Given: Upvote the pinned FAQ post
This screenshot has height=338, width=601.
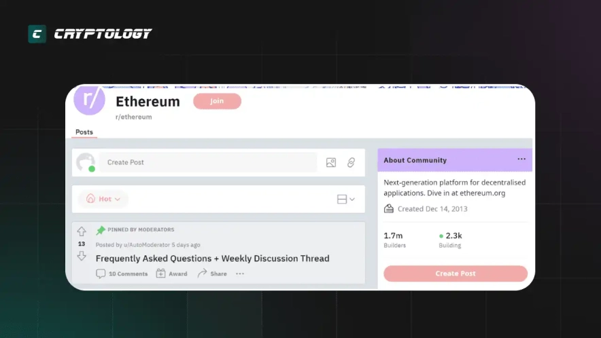Looking at the screenshot, I should pos(82,231).
